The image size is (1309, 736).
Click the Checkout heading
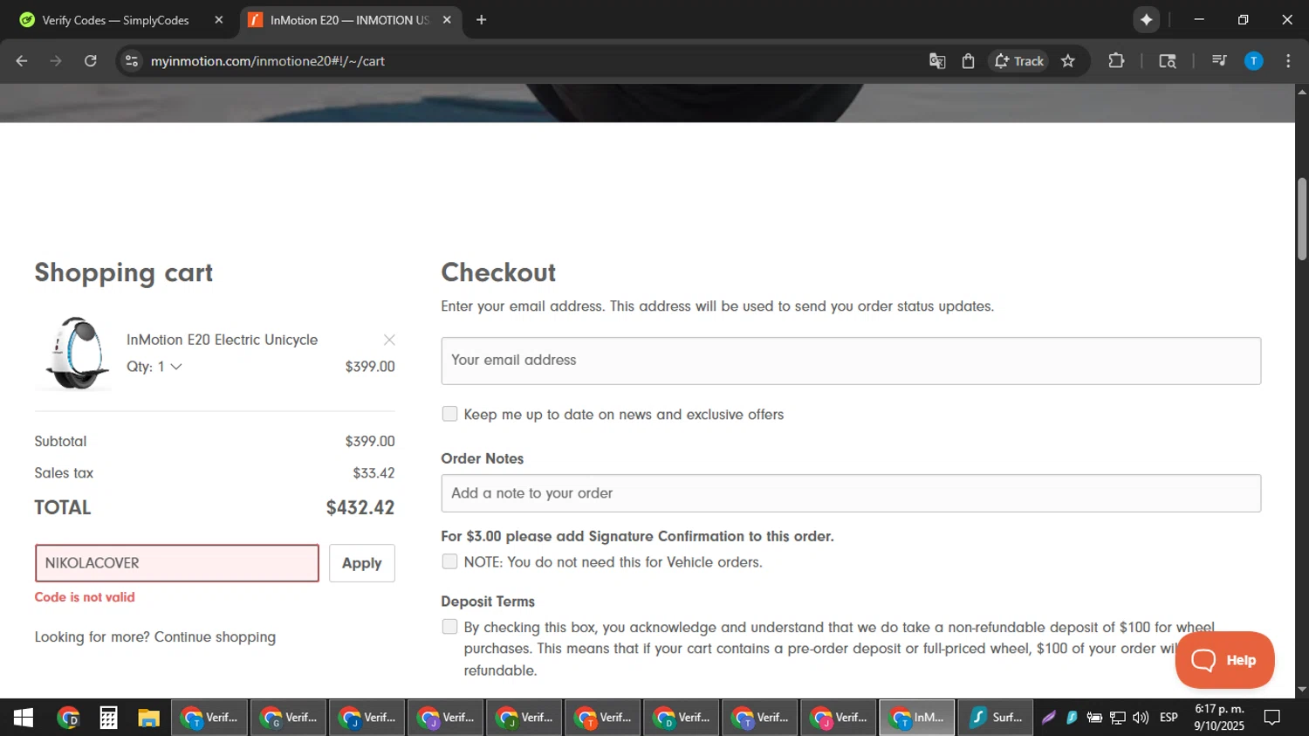[x=498, y=272]
